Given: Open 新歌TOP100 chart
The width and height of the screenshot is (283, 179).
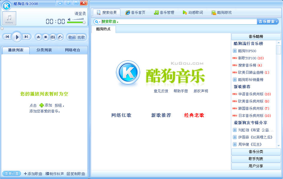Looking at the screenshot, I should pyautogui.click(x=251, y=58).
